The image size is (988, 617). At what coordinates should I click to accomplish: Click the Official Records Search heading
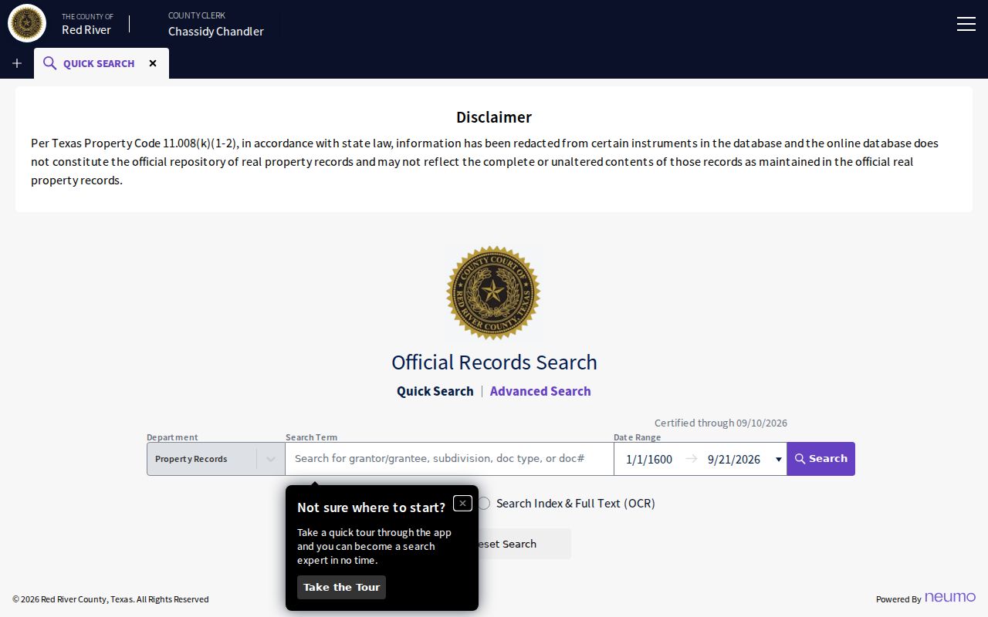tap(494, 362)
